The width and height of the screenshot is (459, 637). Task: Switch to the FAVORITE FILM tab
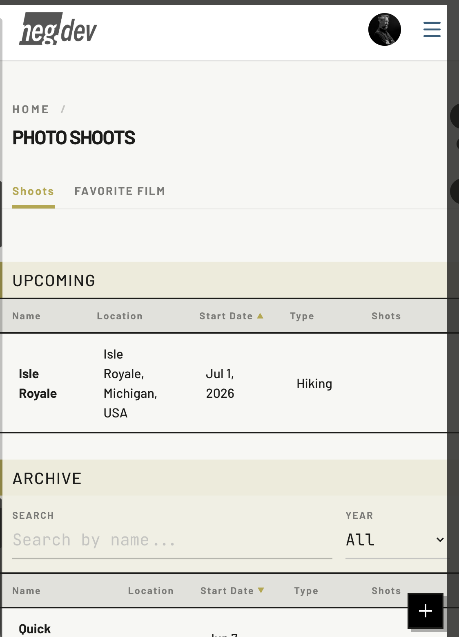(x=120, y=191)
